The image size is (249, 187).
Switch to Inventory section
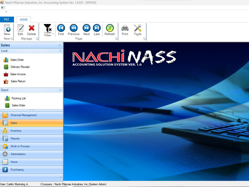(16, 131)
